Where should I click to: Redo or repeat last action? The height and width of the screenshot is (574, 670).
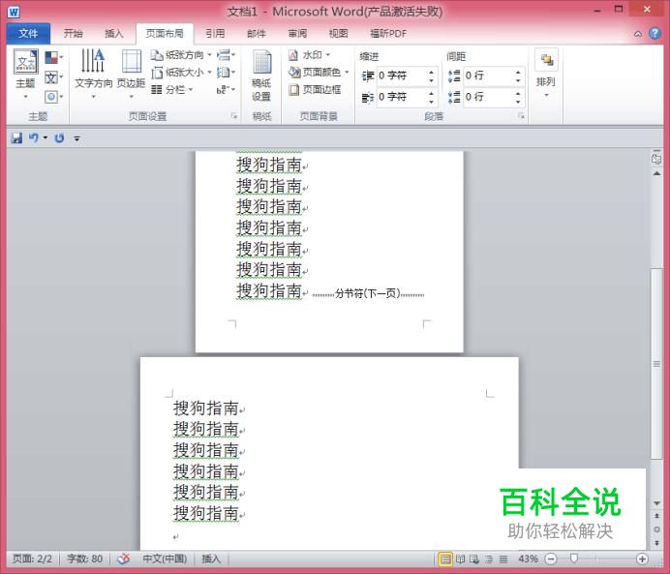[59, 138]
